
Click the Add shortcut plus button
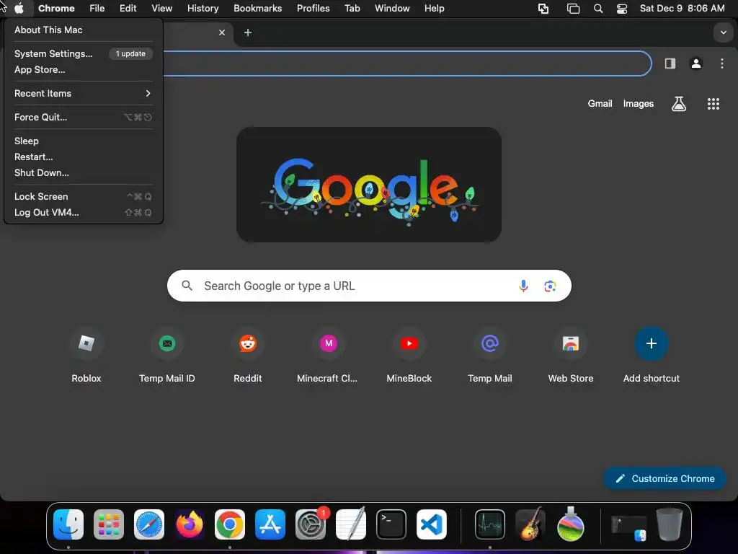tap(652, 343)
